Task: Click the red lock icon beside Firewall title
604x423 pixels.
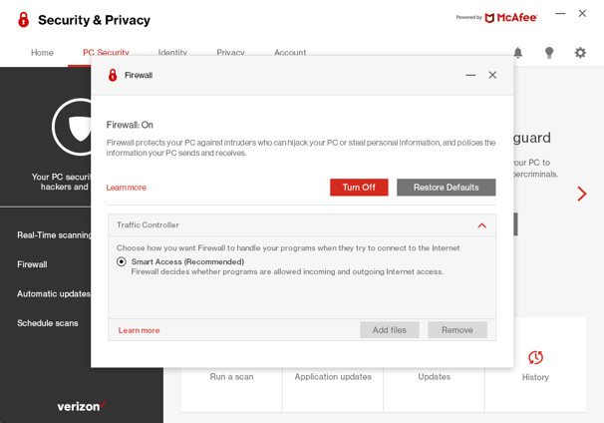Action: click(x=113, y=75)
